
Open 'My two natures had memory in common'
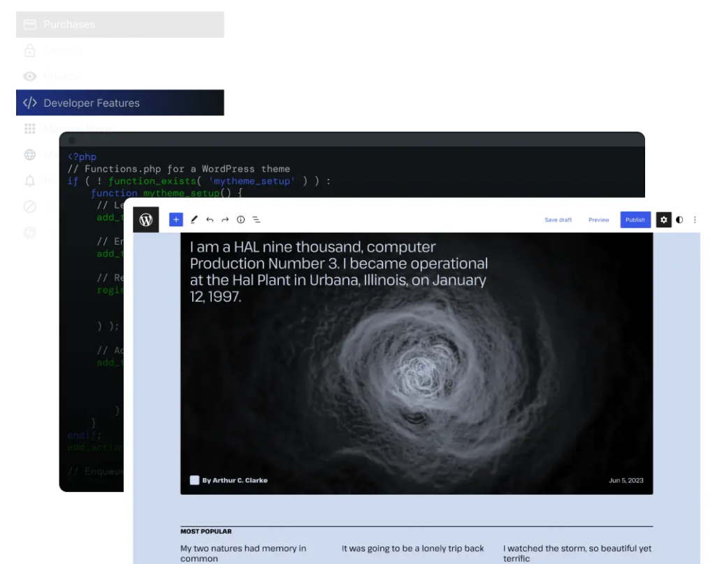(x=243, y=553)
